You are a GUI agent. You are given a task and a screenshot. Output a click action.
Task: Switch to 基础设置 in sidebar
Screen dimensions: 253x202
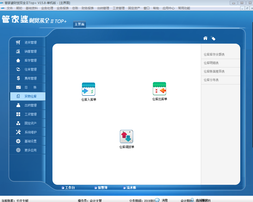pos(27,141)
